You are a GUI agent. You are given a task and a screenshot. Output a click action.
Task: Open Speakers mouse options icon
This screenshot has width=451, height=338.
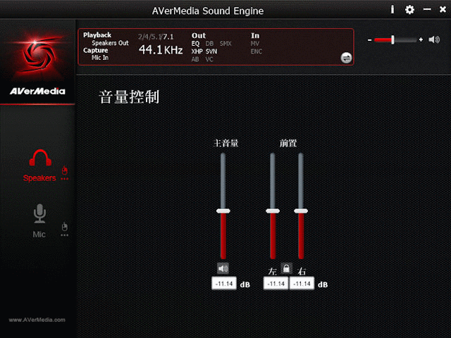64,173
